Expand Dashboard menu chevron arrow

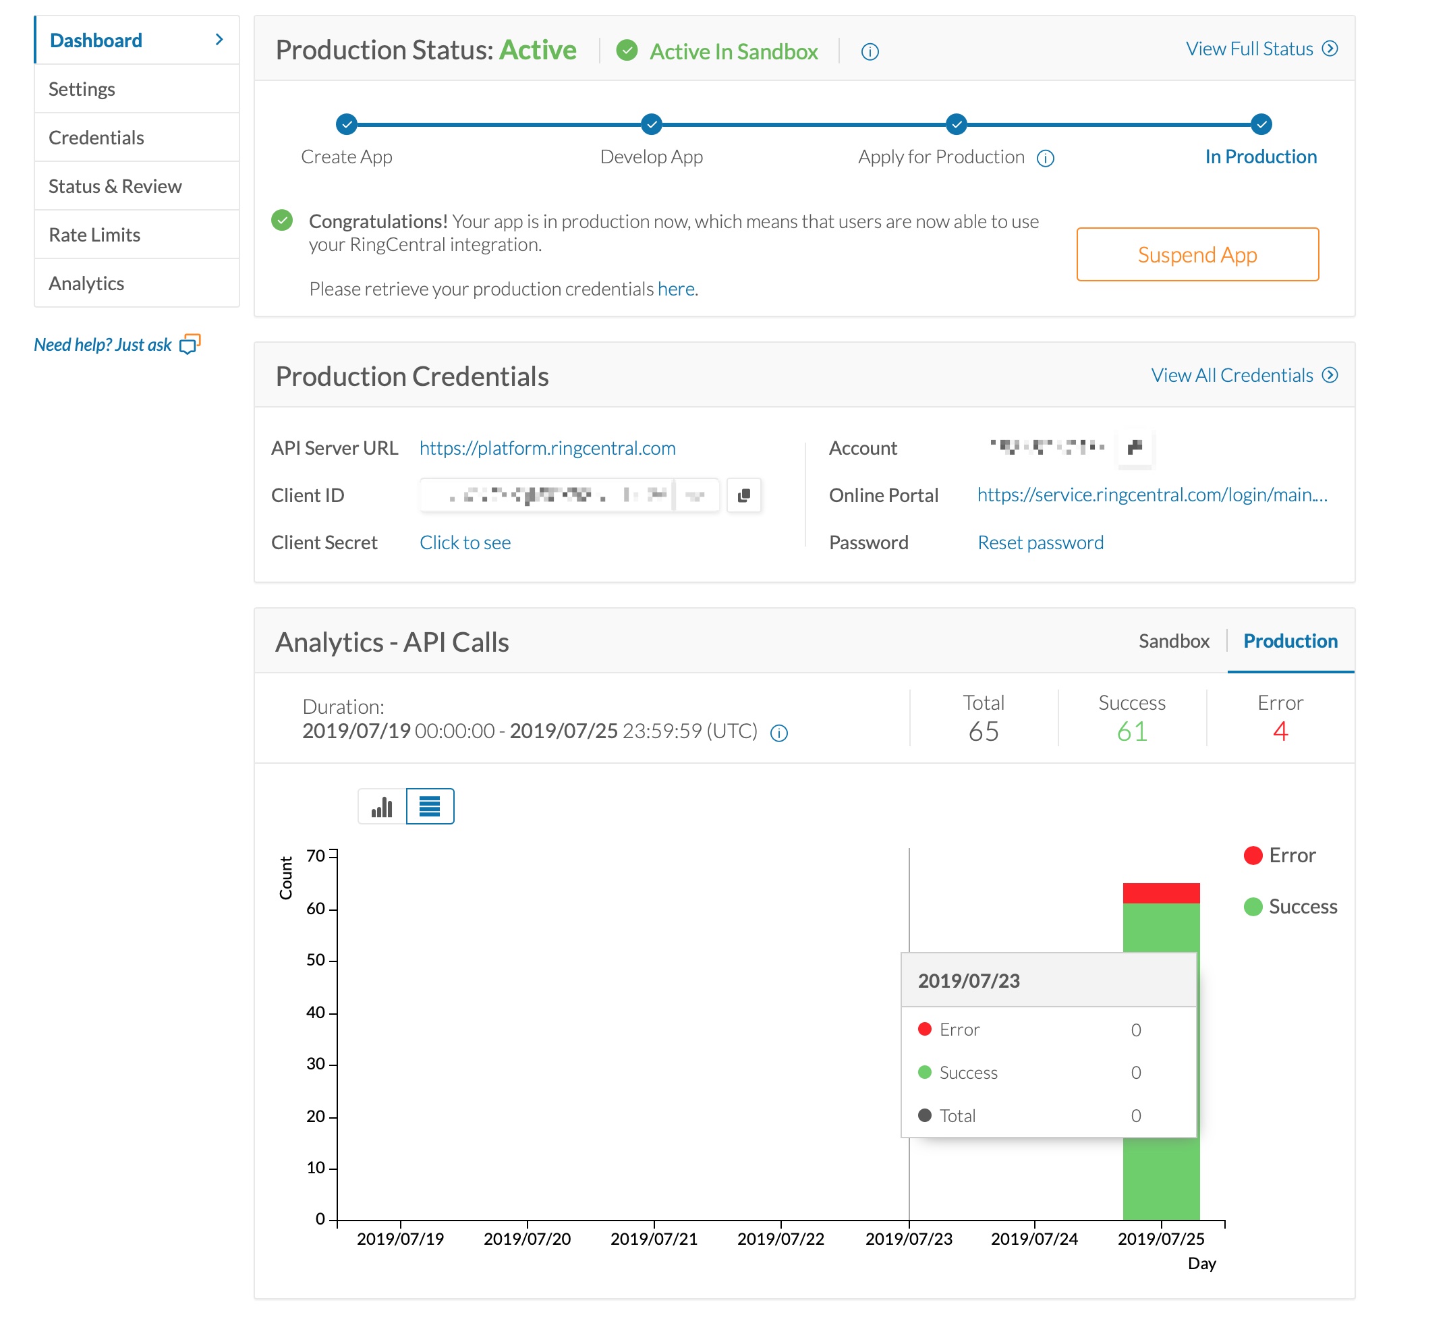(x=219, y=40)
